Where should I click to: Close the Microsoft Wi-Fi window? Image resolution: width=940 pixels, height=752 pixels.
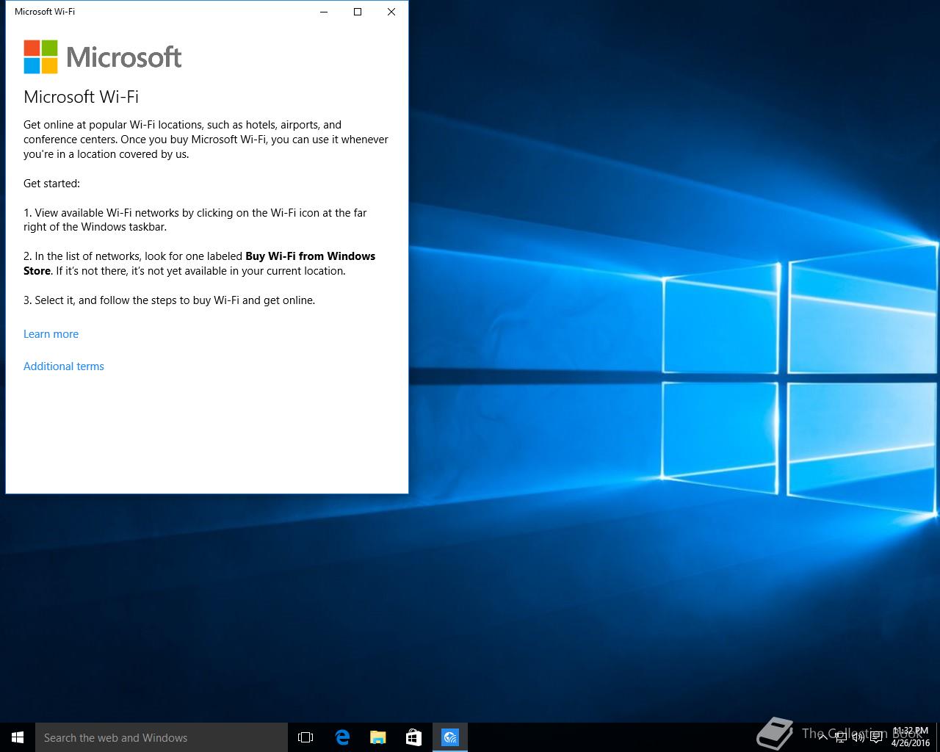[391, 12]
